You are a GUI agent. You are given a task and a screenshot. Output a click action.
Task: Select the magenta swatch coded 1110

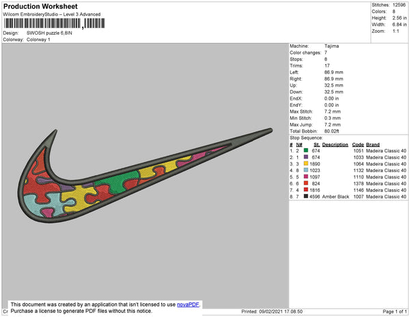(x=305, y=177)
